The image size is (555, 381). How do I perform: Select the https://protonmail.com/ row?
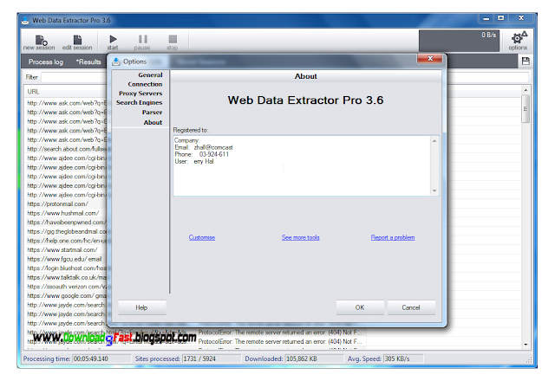[66, 204]
